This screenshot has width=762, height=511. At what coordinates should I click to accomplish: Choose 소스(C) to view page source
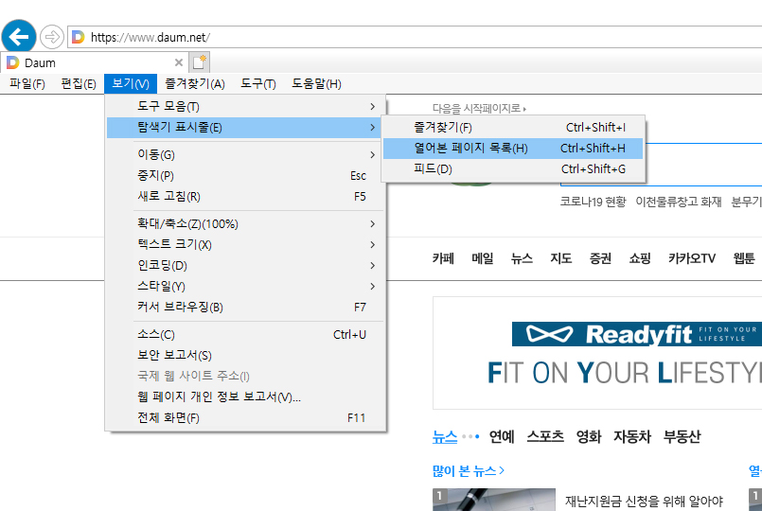[245, 335]
